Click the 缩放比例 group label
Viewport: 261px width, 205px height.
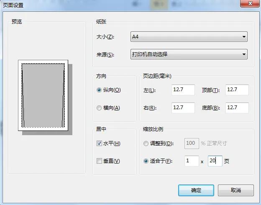153,129
